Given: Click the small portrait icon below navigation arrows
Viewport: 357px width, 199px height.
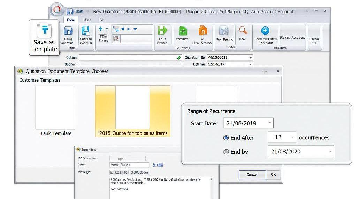Looking at the screenshot, I should click(116, 38).
